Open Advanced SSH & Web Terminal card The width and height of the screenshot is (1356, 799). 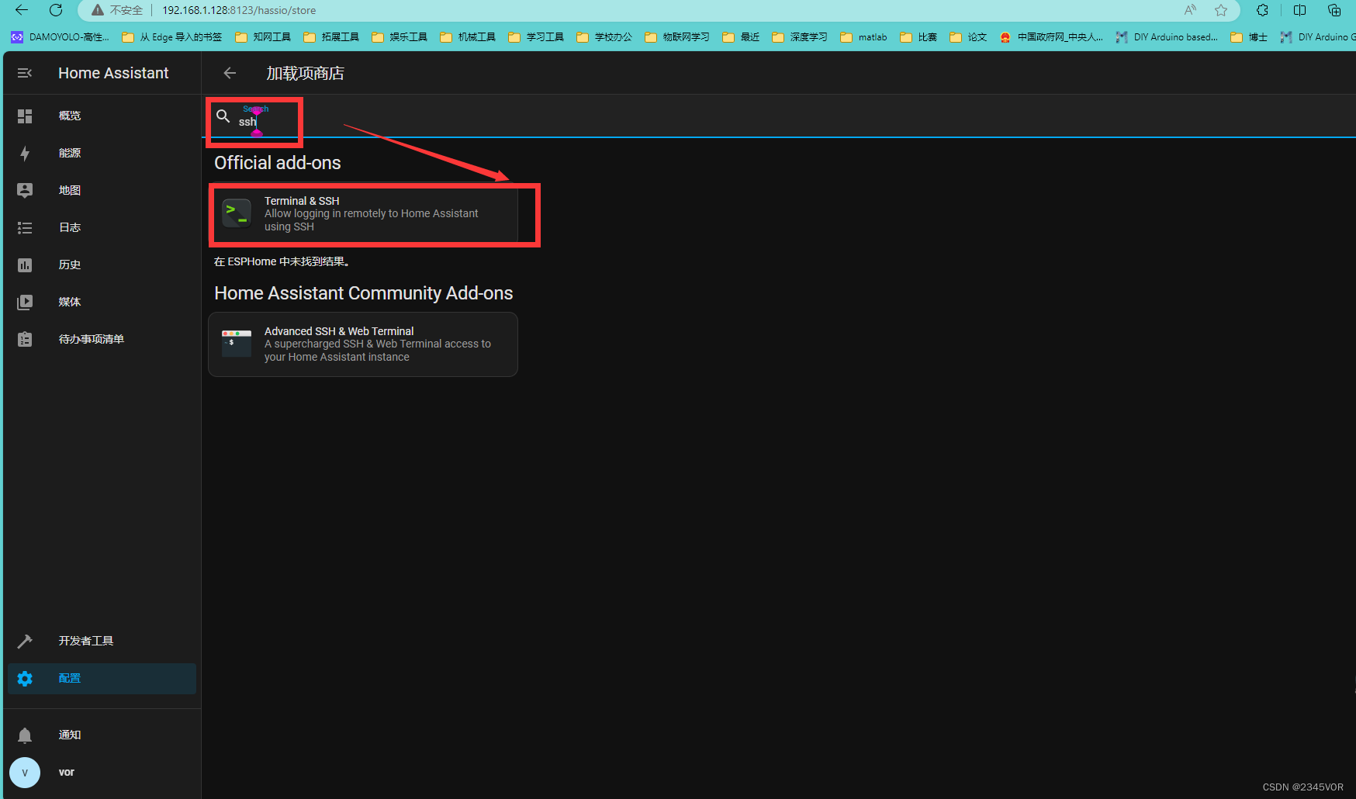tap(363, 344)
